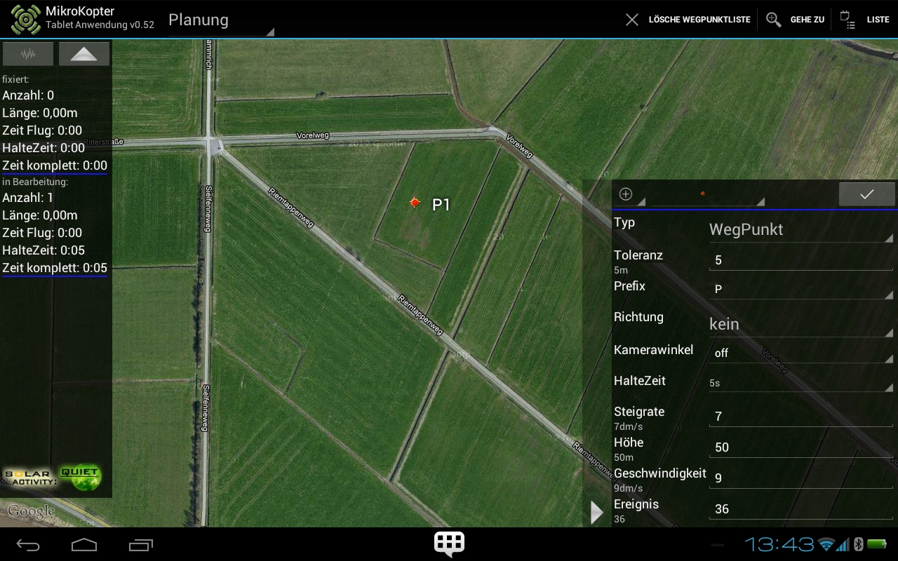The image size is (898, 561).
Task: Collapse the waypoint panel with side arrow
Action: pos(596,513)
